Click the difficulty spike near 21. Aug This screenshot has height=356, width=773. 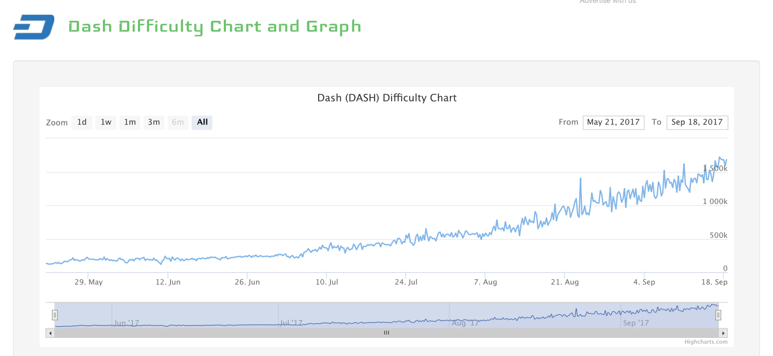[x=580, y=179]
